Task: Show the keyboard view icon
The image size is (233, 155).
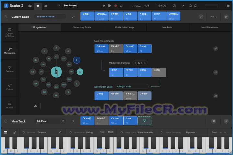Action: 6,132
